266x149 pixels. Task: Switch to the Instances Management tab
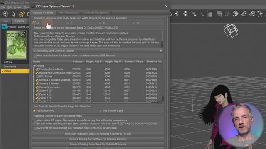point(96,13)
